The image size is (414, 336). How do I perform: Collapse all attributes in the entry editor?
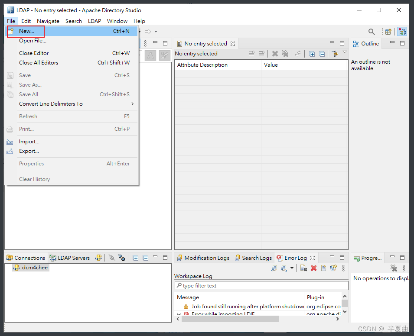coord(322,54)
